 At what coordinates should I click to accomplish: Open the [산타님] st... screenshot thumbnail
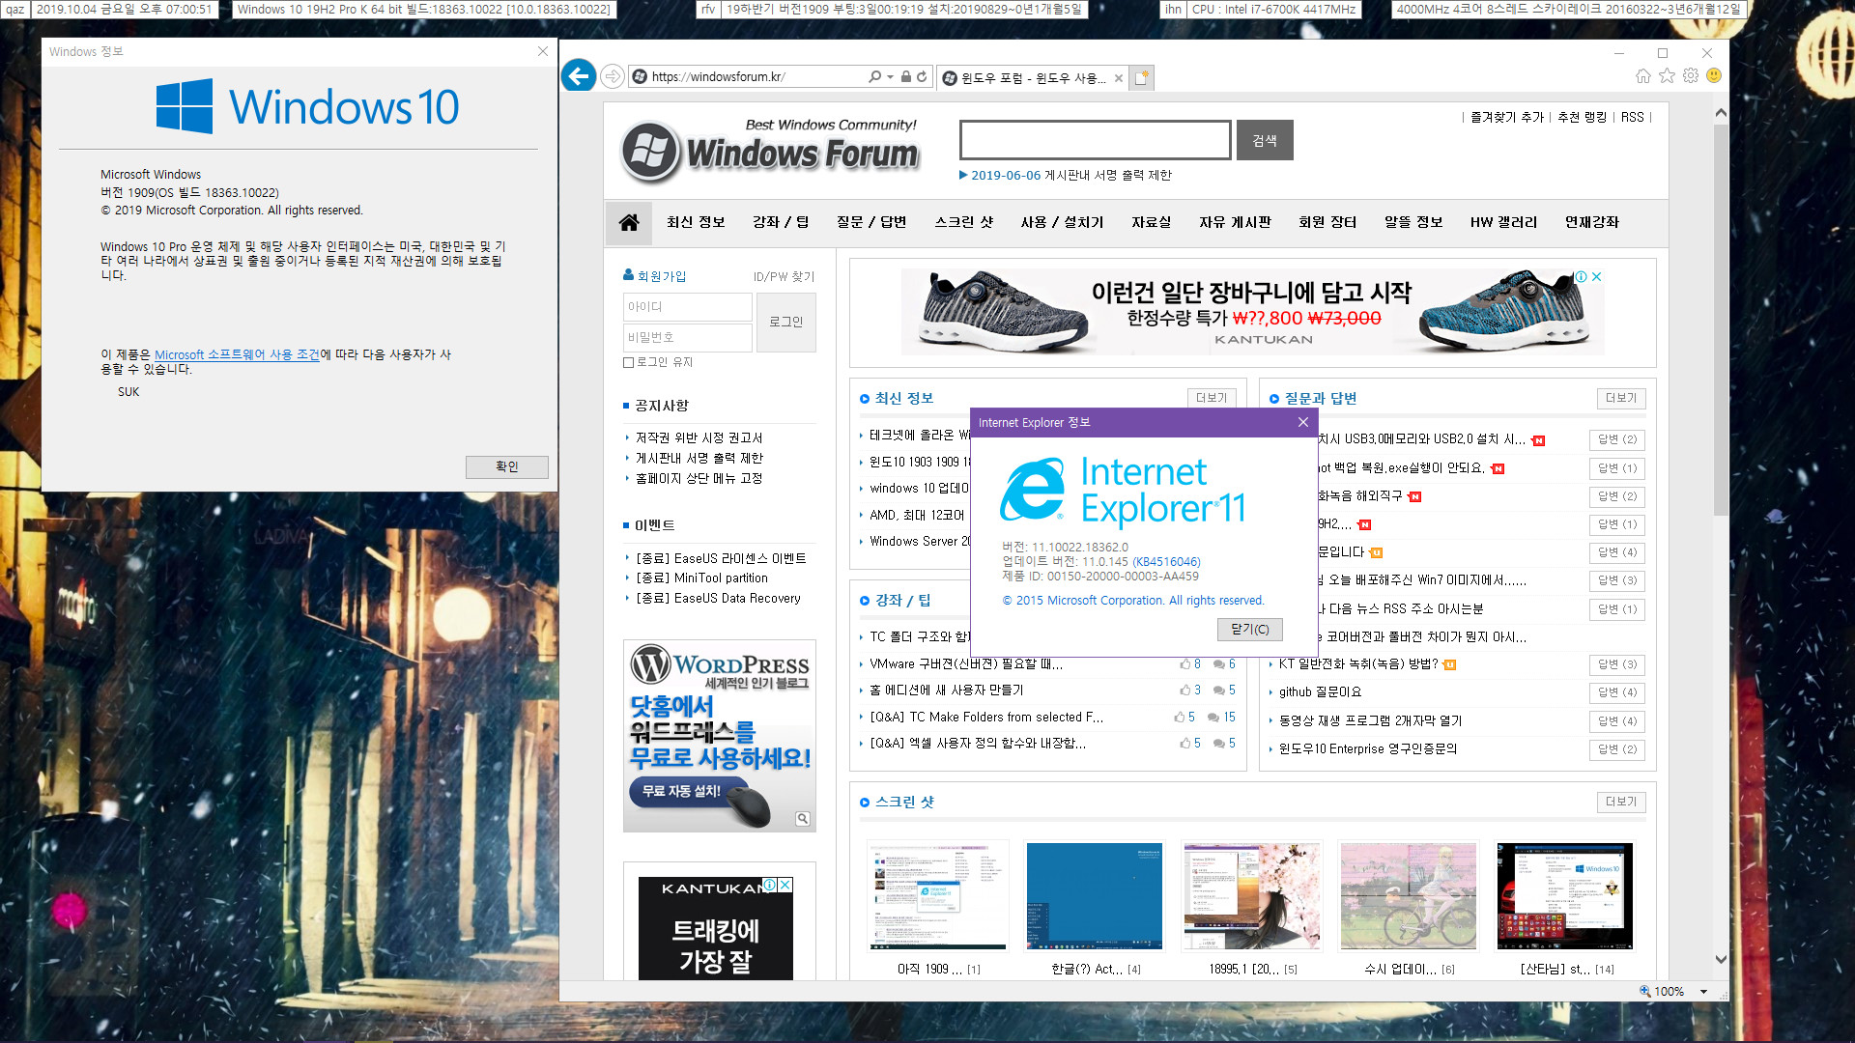(1565, 896)
